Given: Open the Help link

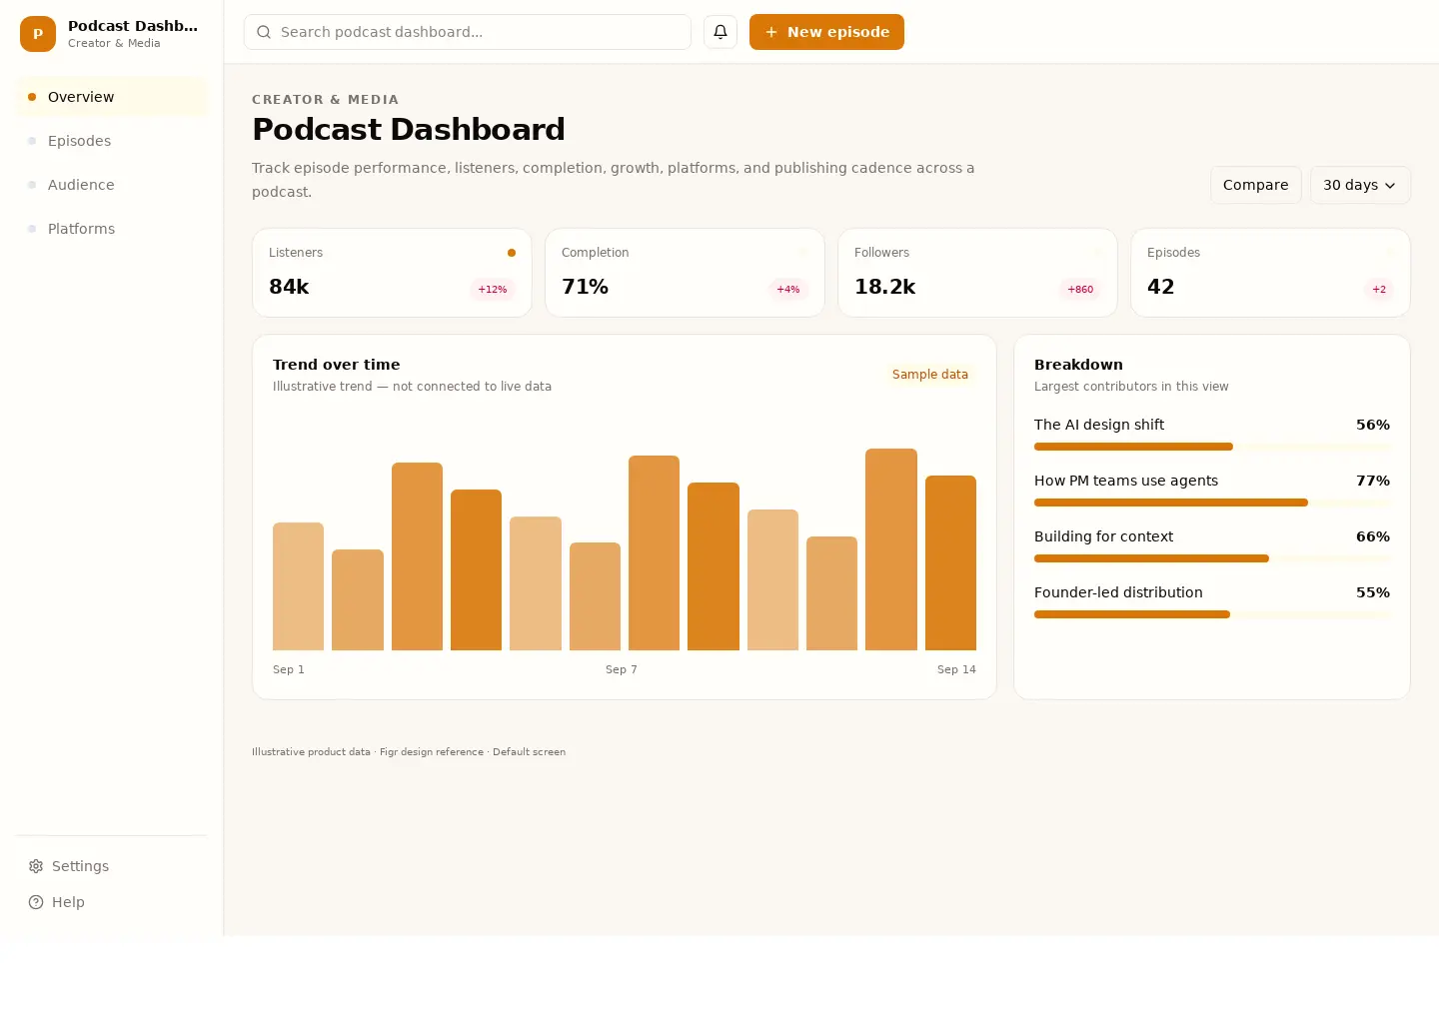Looking at the screenshot, I should [111, 902].
